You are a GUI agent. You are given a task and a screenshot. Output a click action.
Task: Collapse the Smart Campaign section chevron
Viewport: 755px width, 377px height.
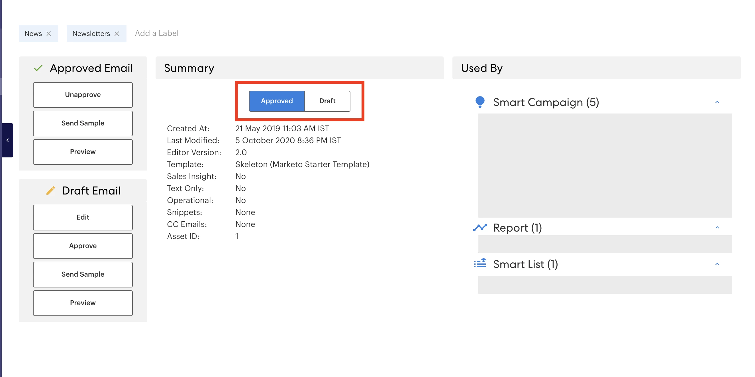point(717,102)
